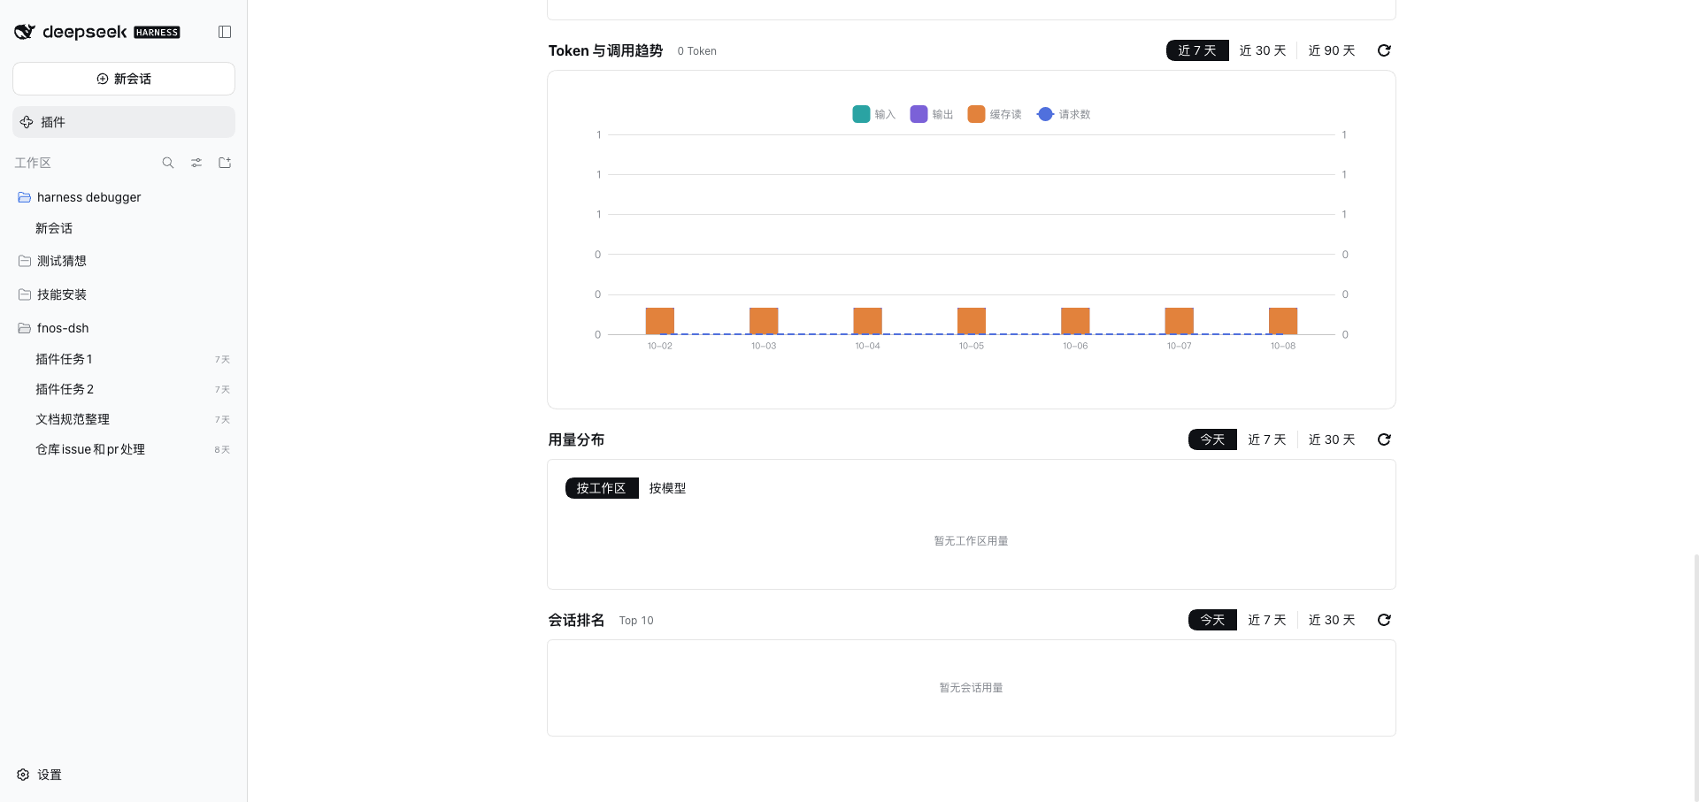Click the 工作区 section header
The height and width of the screenshot is (802, 1699).
[x=33, y=163]
